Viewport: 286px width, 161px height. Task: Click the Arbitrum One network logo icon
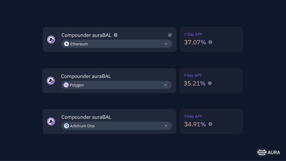pyautogui.click(x=66, y=126)
